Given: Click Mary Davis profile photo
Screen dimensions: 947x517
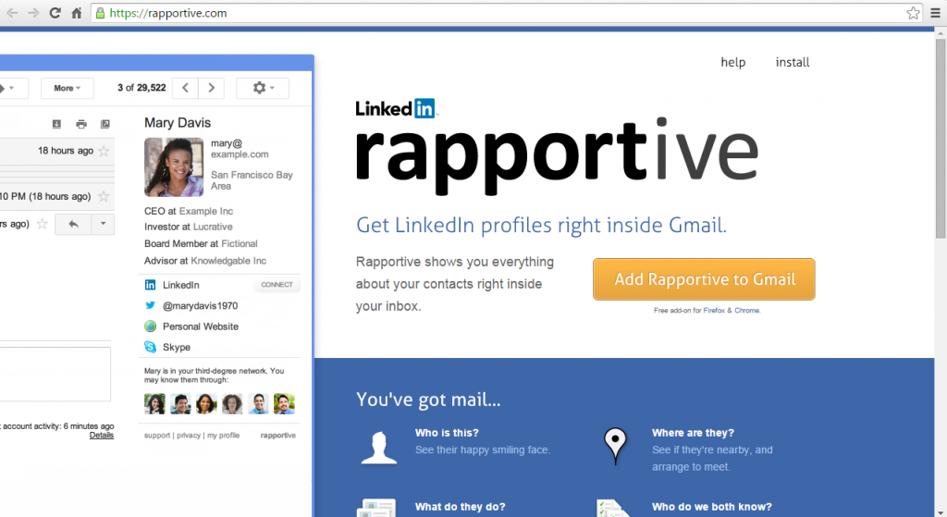Looking at the screenshot, I should click(x=174, y=167).
